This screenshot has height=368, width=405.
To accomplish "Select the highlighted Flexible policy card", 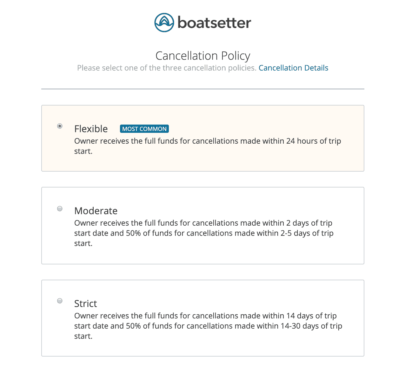I will click(202, 138).
